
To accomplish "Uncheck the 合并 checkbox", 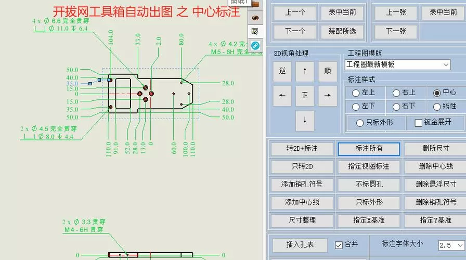I will click(339, 245).
